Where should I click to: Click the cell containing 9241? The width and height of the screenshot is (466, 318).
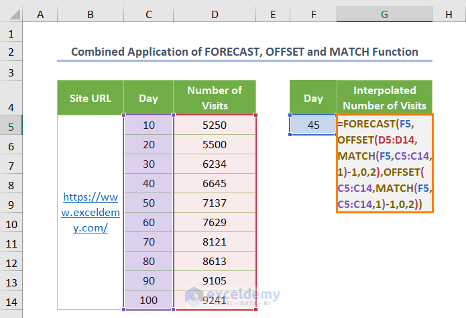point(214,300)
